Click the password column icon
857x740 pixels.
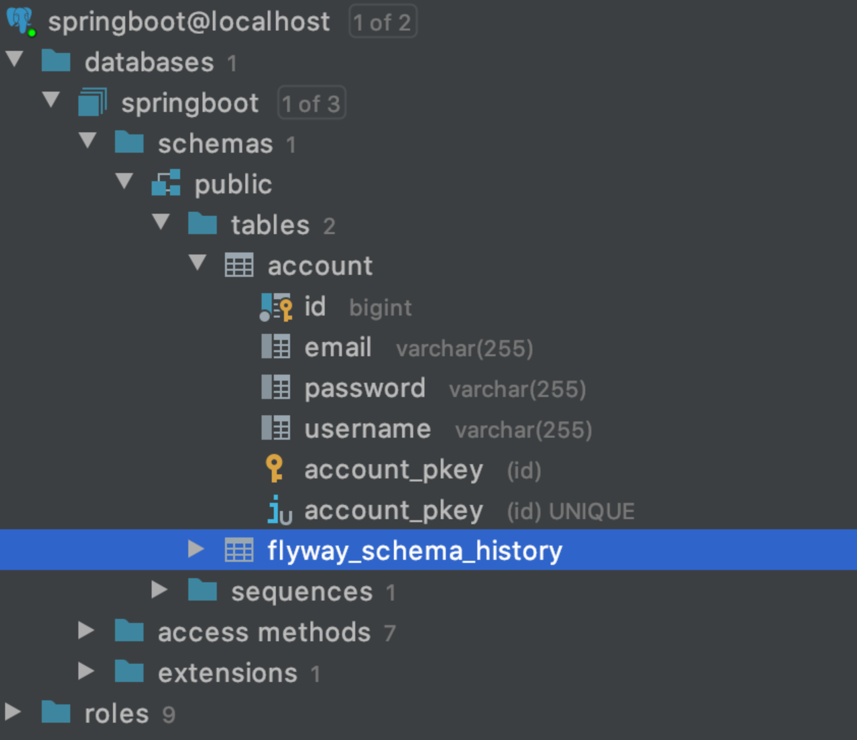[x=276, y=387]
